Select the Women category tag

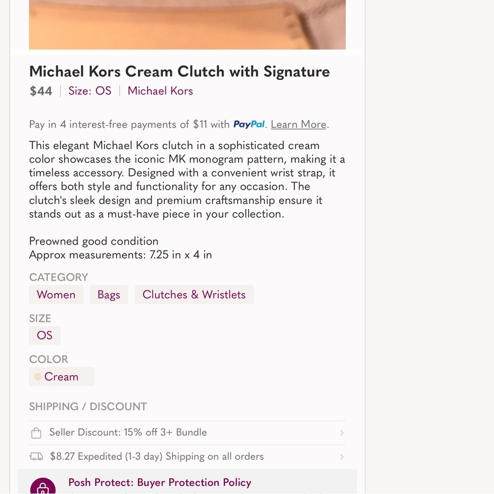[56, 294]
